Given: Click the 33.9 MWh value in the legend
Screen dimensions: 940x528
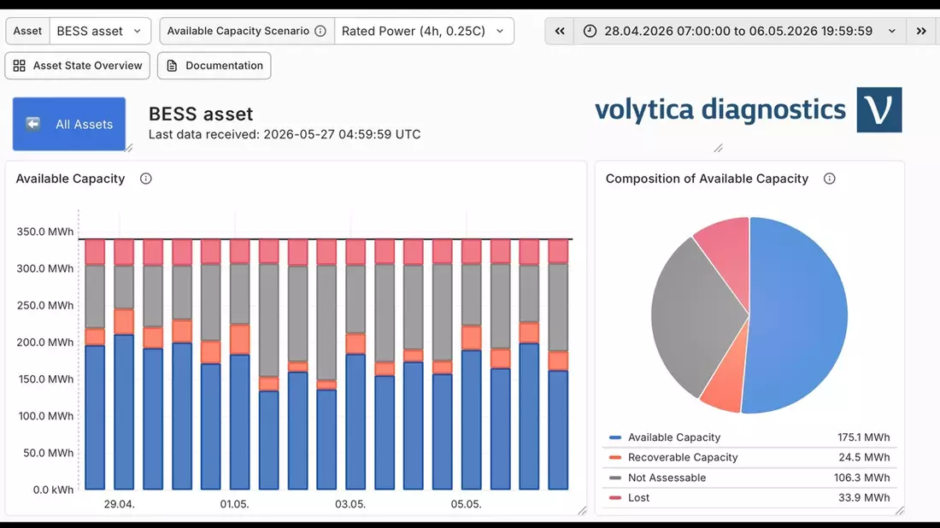Looking at the screenshot, I should (864, 497).
